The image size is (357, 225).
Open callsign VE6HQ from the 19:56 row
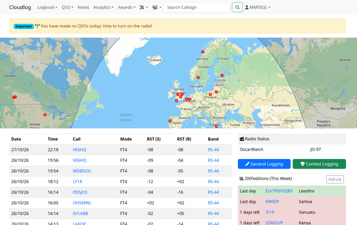coord(80,160)
